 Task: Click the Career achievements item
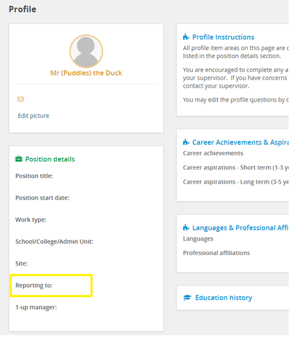tap(213, 153)
